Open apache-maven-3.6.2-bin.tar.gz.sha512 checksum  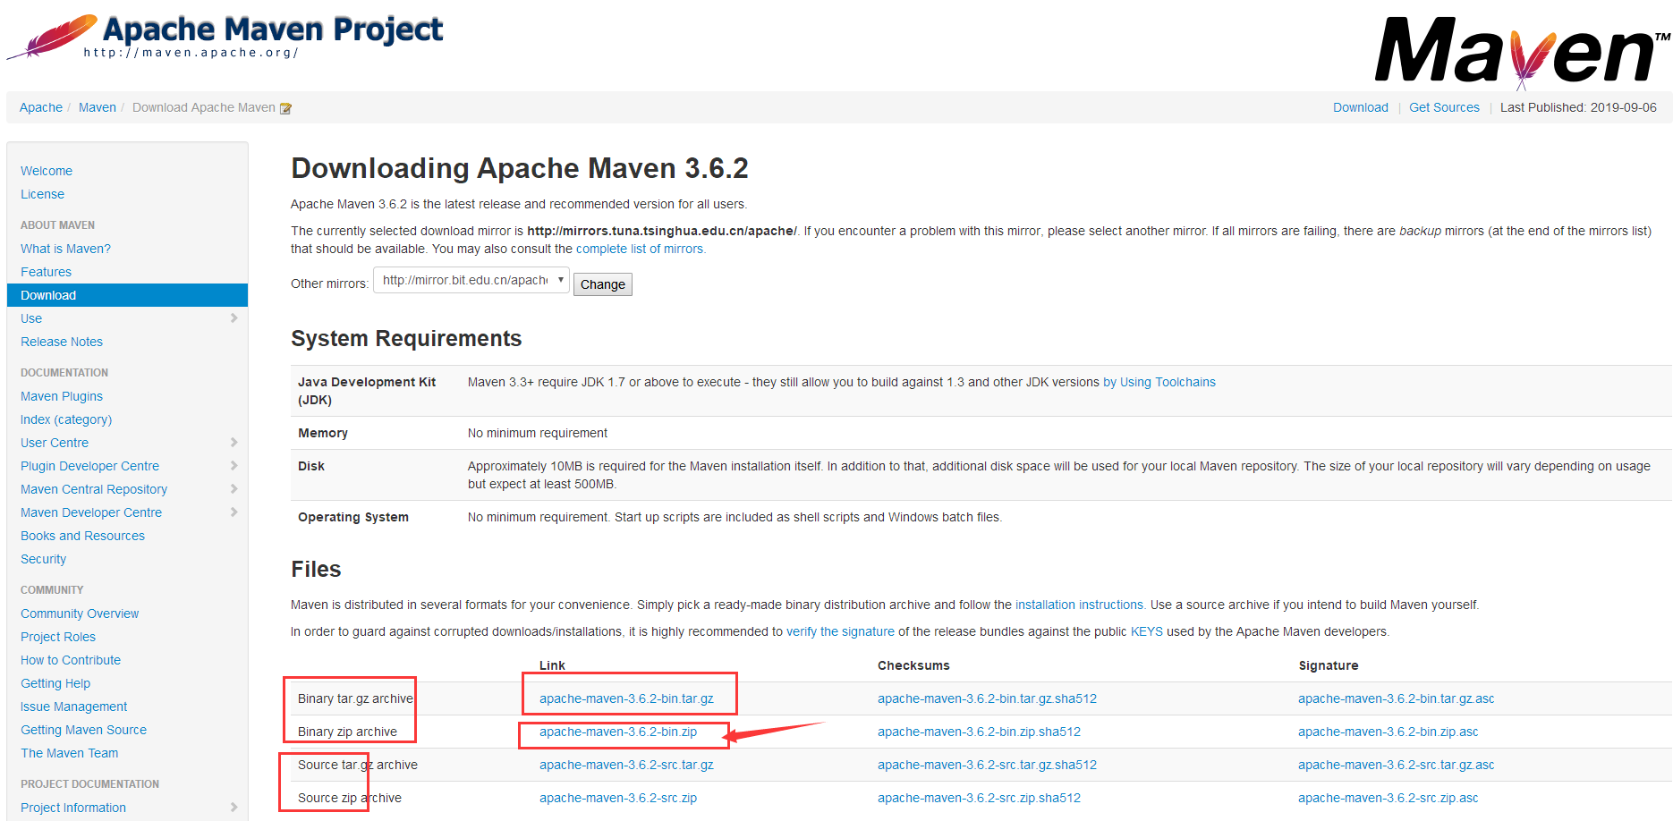(986, 698)
